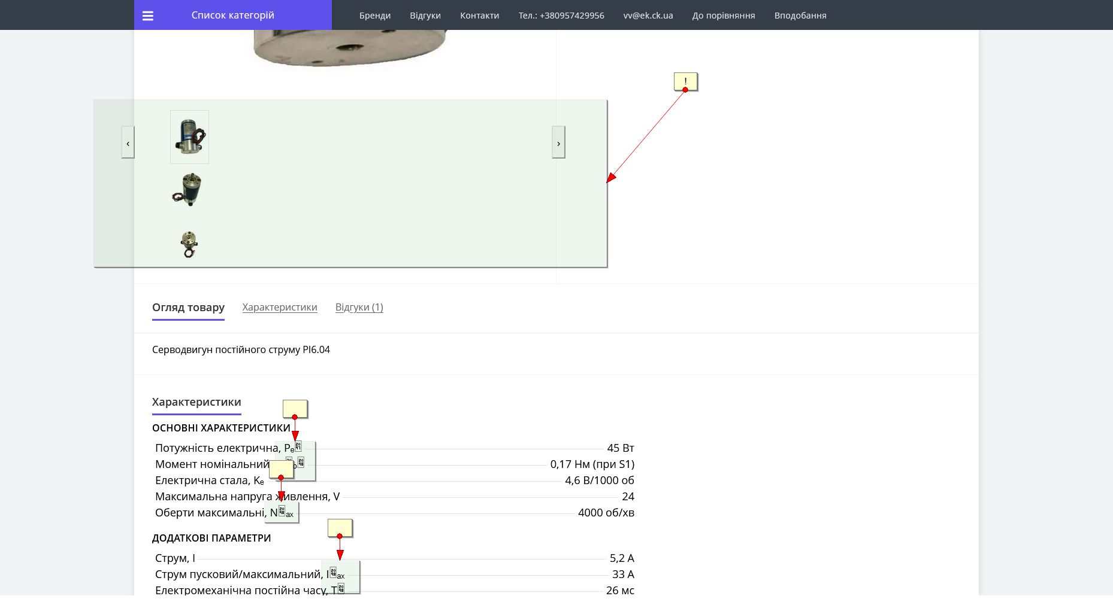The image size is (1113, 599).
Task: Select the small front-view motor thumbnail
Action: tap(189, 244)
